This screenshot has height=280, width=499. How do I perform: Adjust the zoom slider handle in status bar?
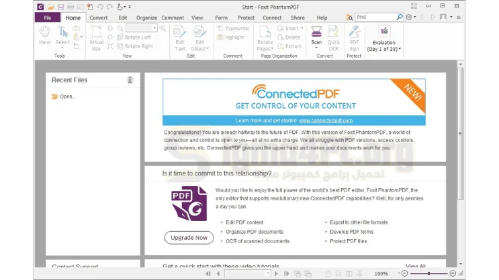coord(428,273)
